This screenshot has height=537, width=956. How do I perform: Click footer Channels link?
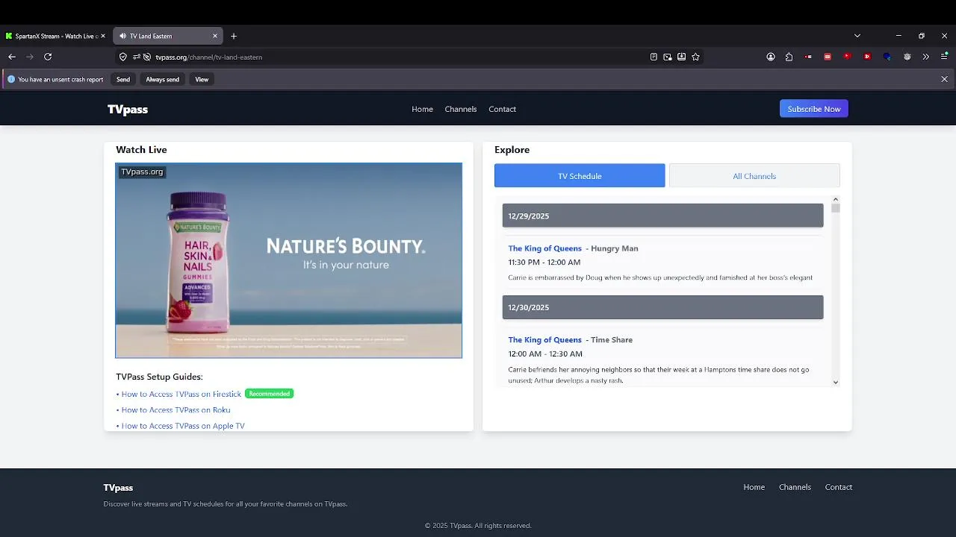(795, 487)
